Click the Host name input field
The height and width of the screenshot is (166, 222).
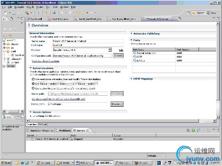pyautogui.click(x=88, y=45)
